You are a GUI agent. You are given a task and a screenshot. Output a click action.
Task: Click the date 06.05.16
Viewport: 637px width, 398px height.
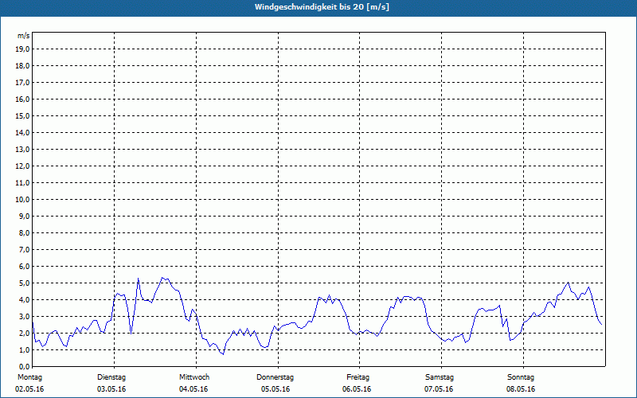(x=357, y=389)
